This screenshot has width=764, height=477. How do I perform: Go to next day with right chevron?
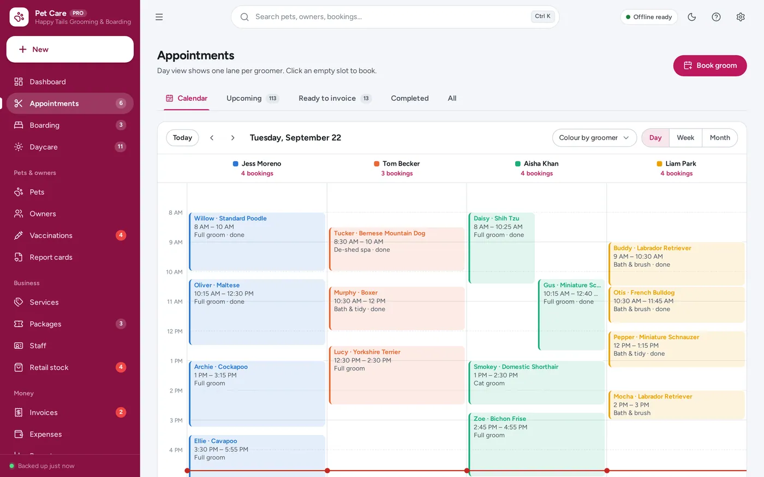point(232,138)
